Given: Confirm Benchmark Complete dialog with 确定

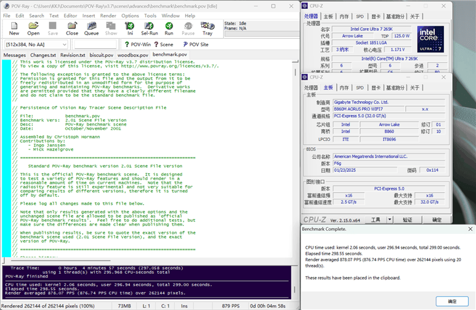Looking at the screenshot, I should pyautogui.click(x=452, y=301).
